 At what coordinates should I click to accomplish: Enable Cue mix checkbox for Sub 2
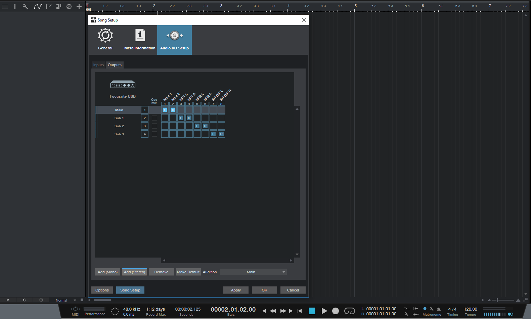154,126
